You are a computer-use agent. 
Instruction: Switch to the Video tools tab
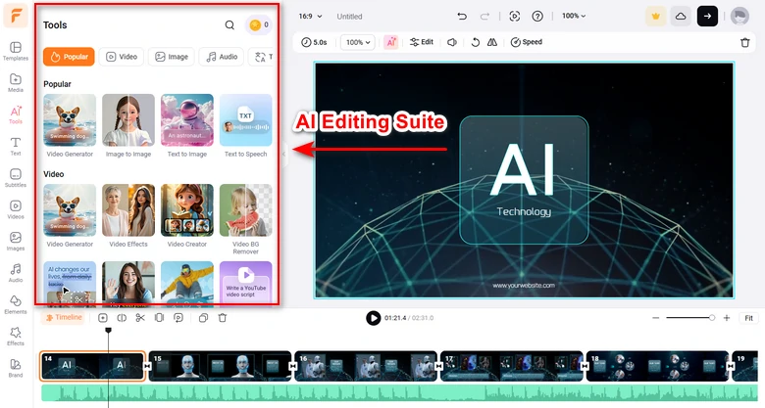[122, 57]
